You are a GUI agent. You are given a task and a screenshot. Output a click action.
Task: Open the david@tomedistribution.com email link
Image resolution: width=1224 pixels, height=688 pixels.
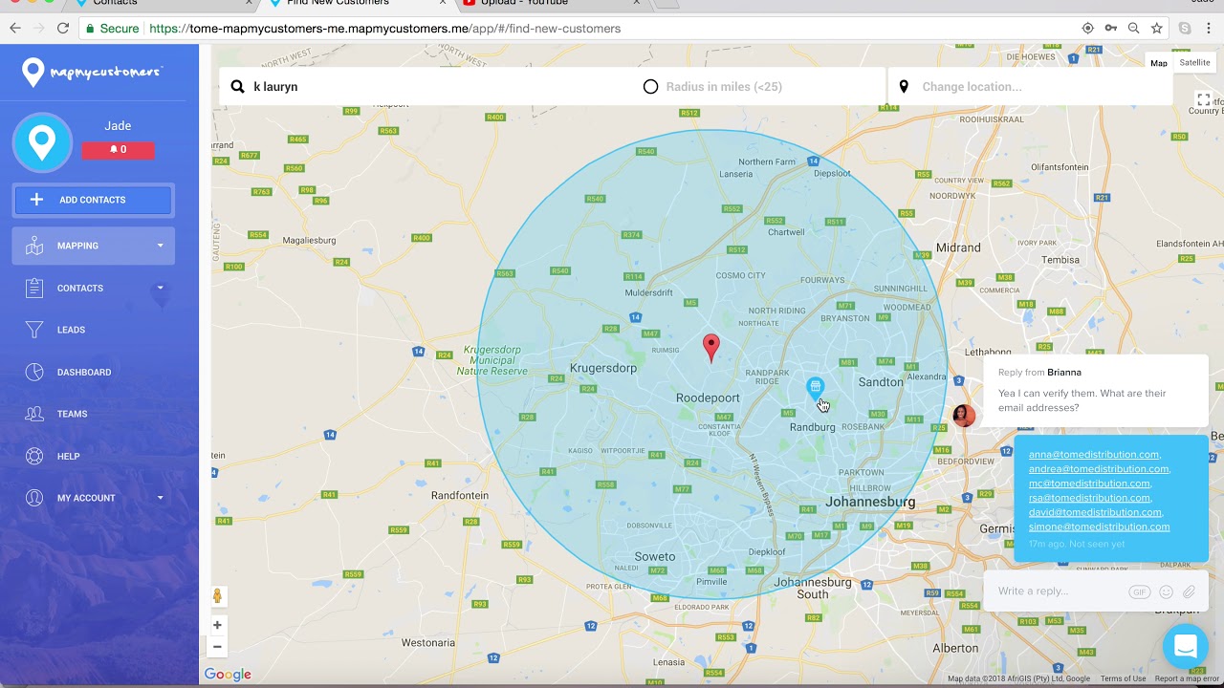(1096, 512)
